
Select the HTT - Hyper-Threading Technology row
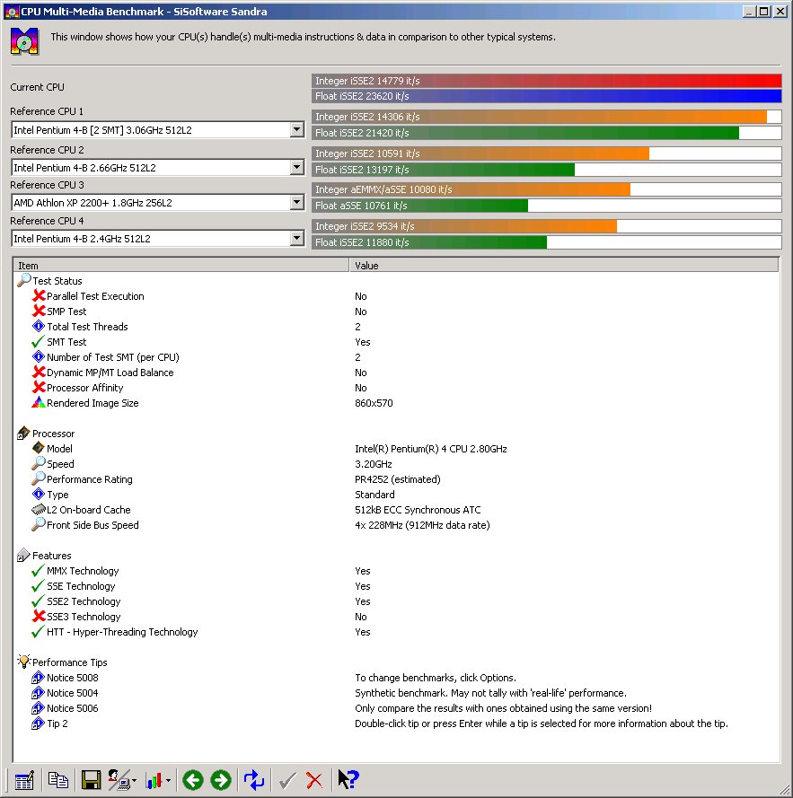[x=396, y=632]
